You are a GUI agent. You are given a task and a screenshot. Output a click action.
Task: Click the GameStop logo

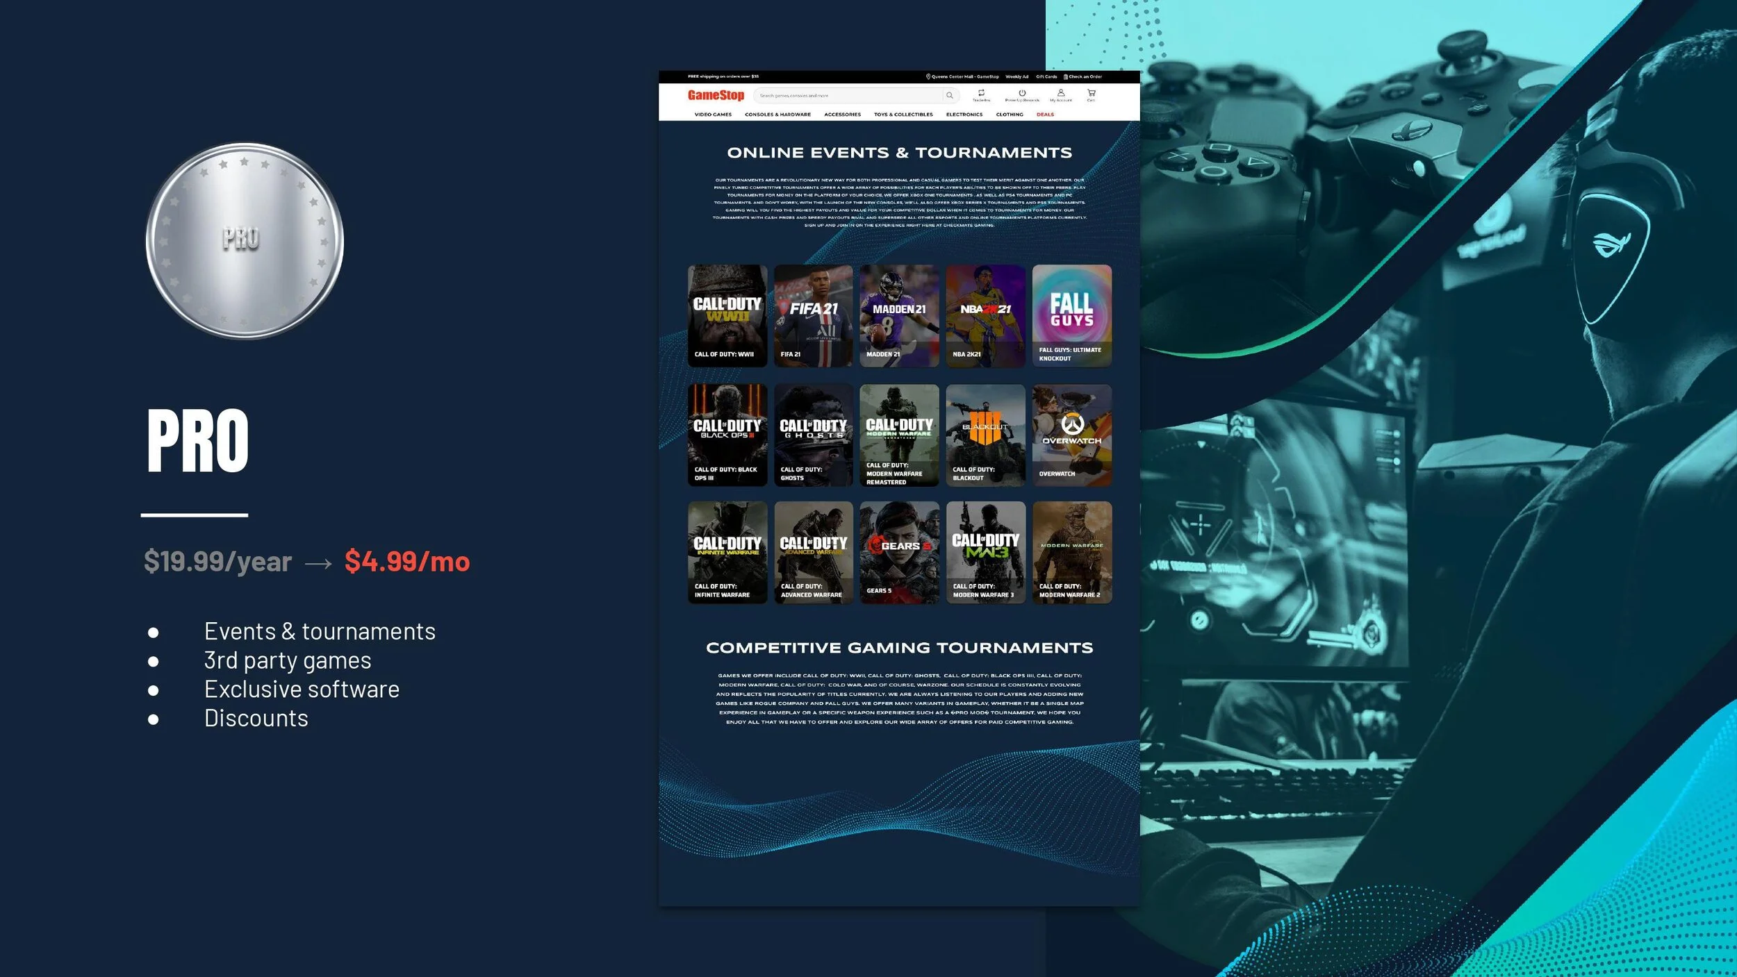[x=716, y=95]
